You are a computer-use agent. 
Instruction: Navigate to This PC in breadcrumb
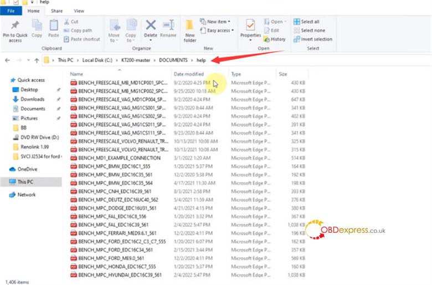pyautogui.click(x=65, y=60)
